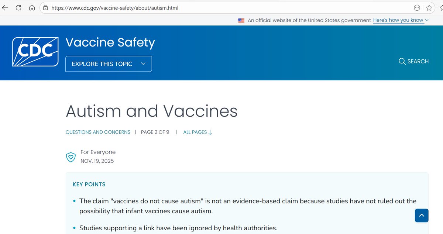The height and width of the screenshot is (234, 443).
Task: Go back using the browser back arrow
Action: coord(5,7)
